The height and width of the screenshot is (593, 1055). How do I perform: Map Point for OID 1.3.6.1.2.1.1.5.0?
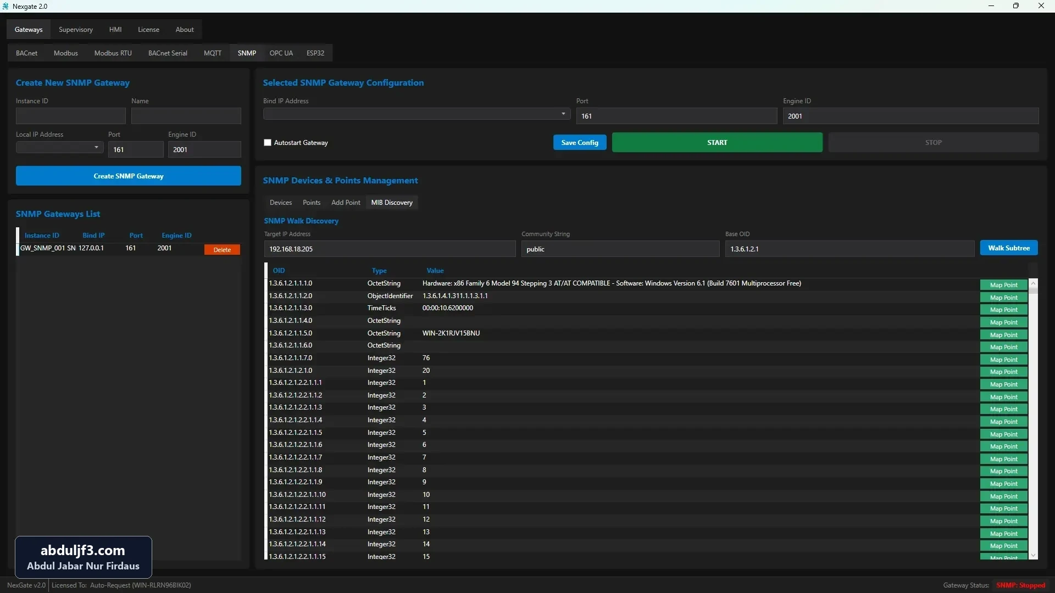(x=1003, y=335)
